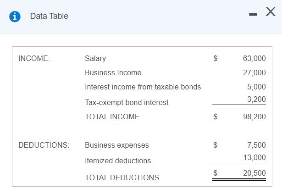Click the Business expenses label
Image resolution: width=282 pixels, height=194 pixels.
click(117, 145)
